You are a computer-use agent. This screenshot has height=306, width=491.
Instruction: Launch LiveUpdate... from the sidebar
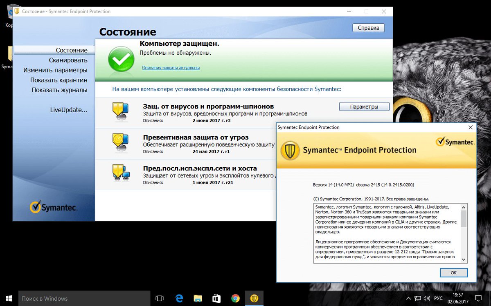(x=69, y=110)
